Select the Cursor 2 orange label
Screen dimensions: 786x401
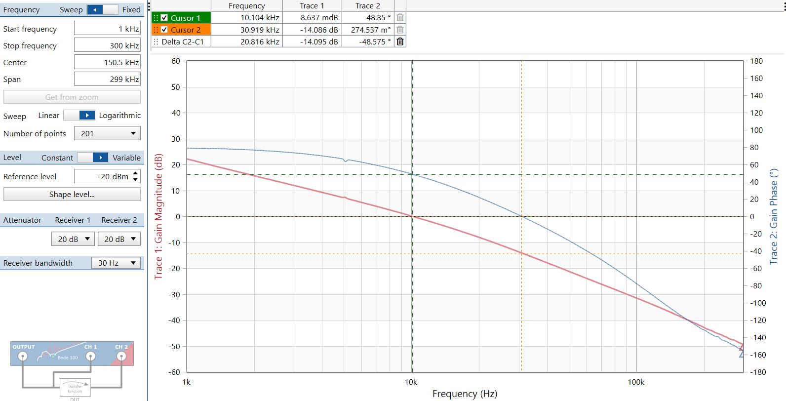tap(185, 30)
